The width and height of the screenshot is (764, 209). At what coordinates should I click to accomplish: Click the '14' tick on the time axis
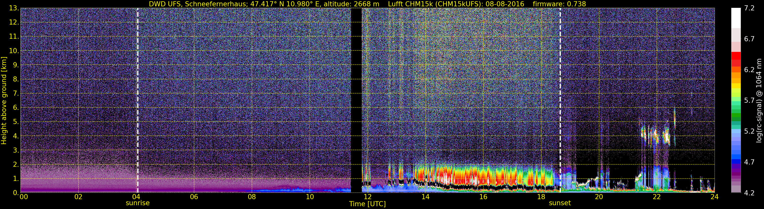point(425,197)
